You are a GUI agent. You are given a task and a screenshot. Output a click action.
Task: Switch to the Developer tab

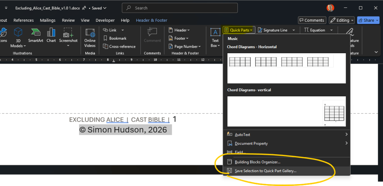click(x=105, y=20)
